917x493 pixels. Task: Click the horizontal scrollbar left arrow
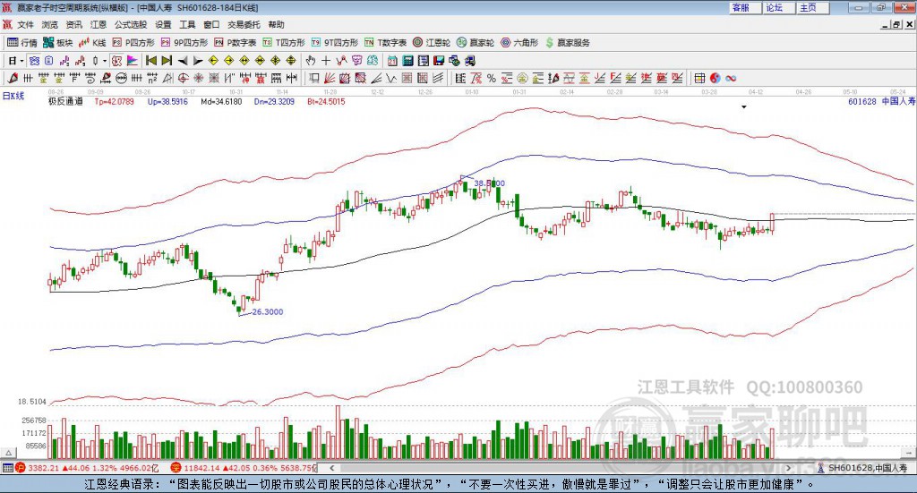(x=331, y=468)
